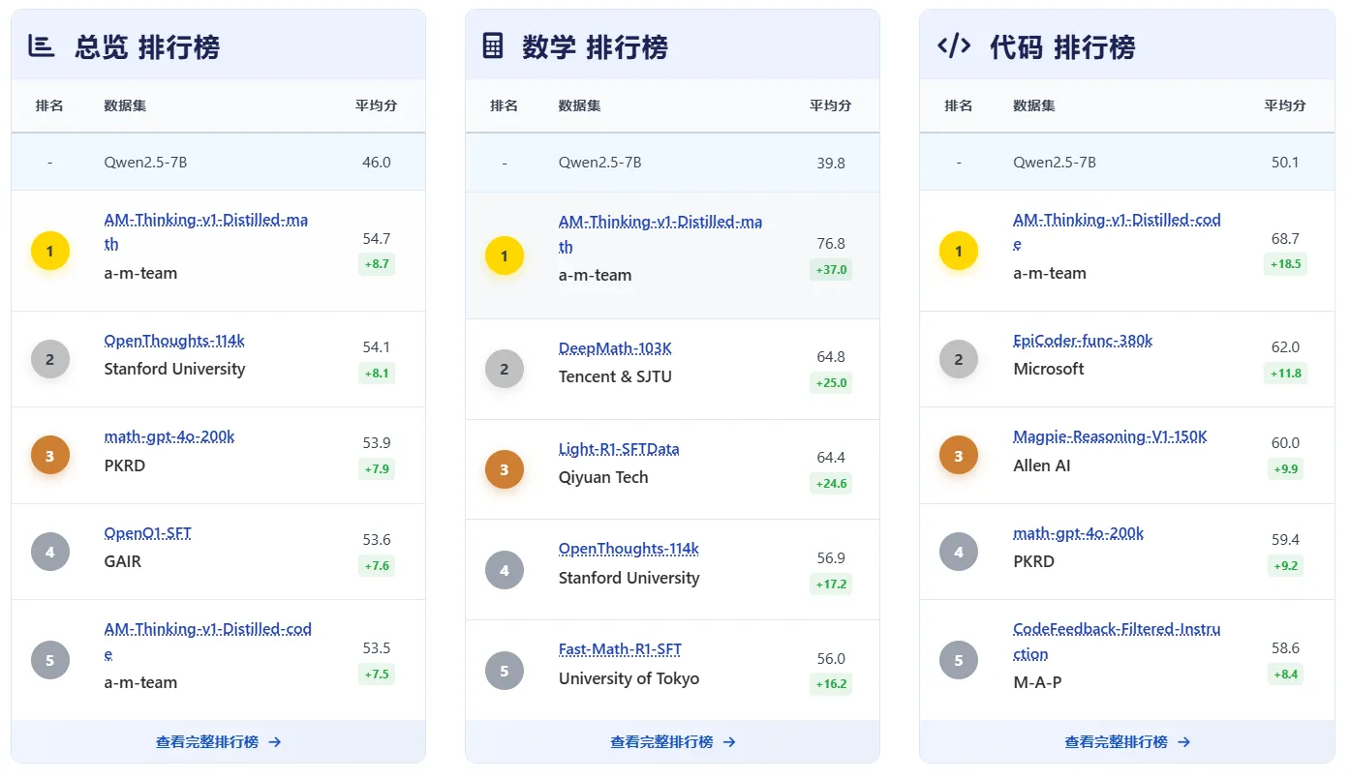Open full code leaderboard via bottom link

[1127, 742]
